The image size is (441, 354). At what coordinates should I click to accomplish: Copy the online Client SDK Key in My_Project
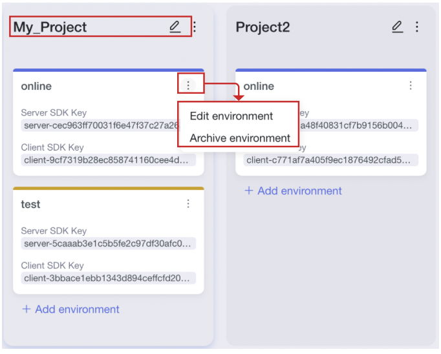pos(107,160)
